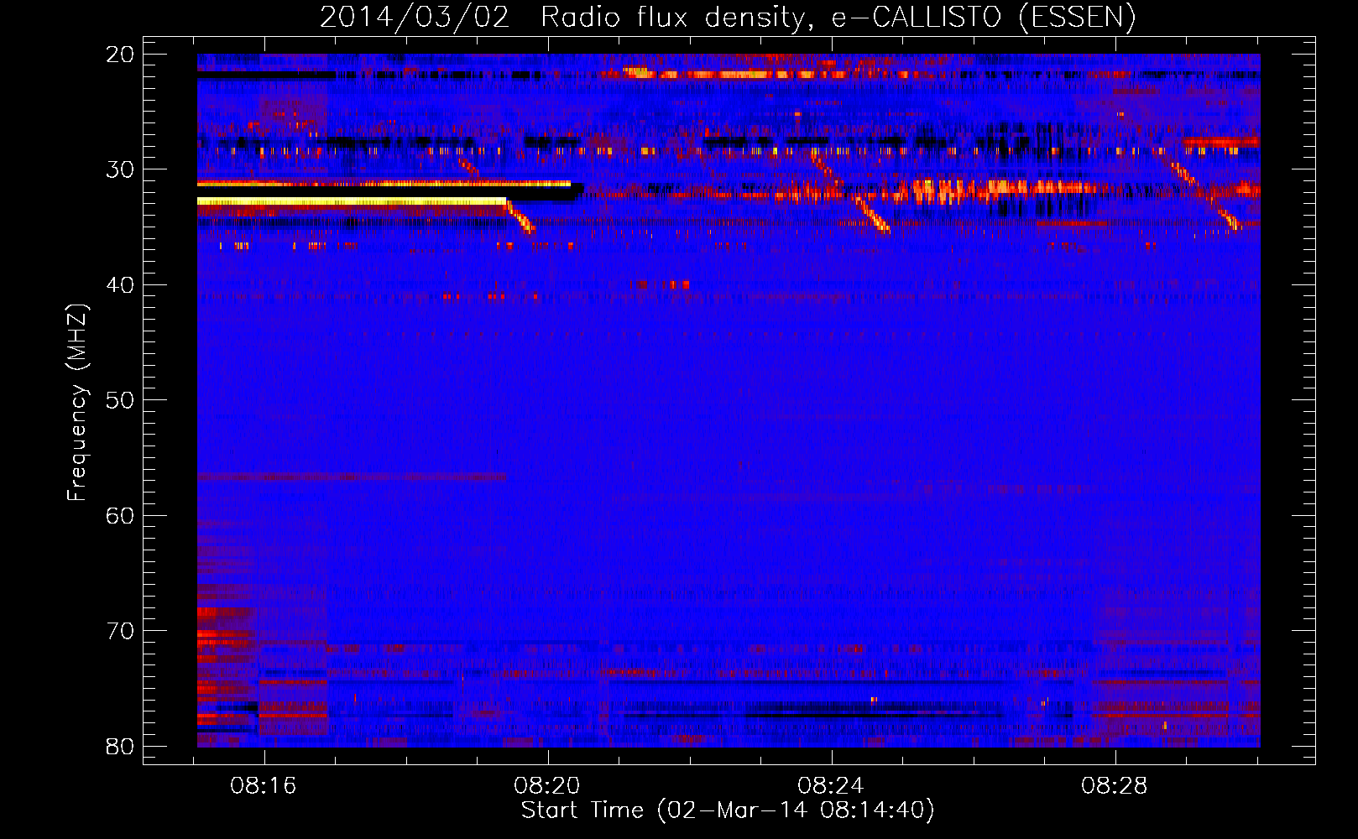The height and width of the screenshot is (839, 1358).
Task: Click the 08:24 time tick label
Action: click(x=831, y=786)
